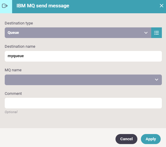The image size is (166, 147).
Task: Open the Queue destination type dropdown
Action: [78, 33]
